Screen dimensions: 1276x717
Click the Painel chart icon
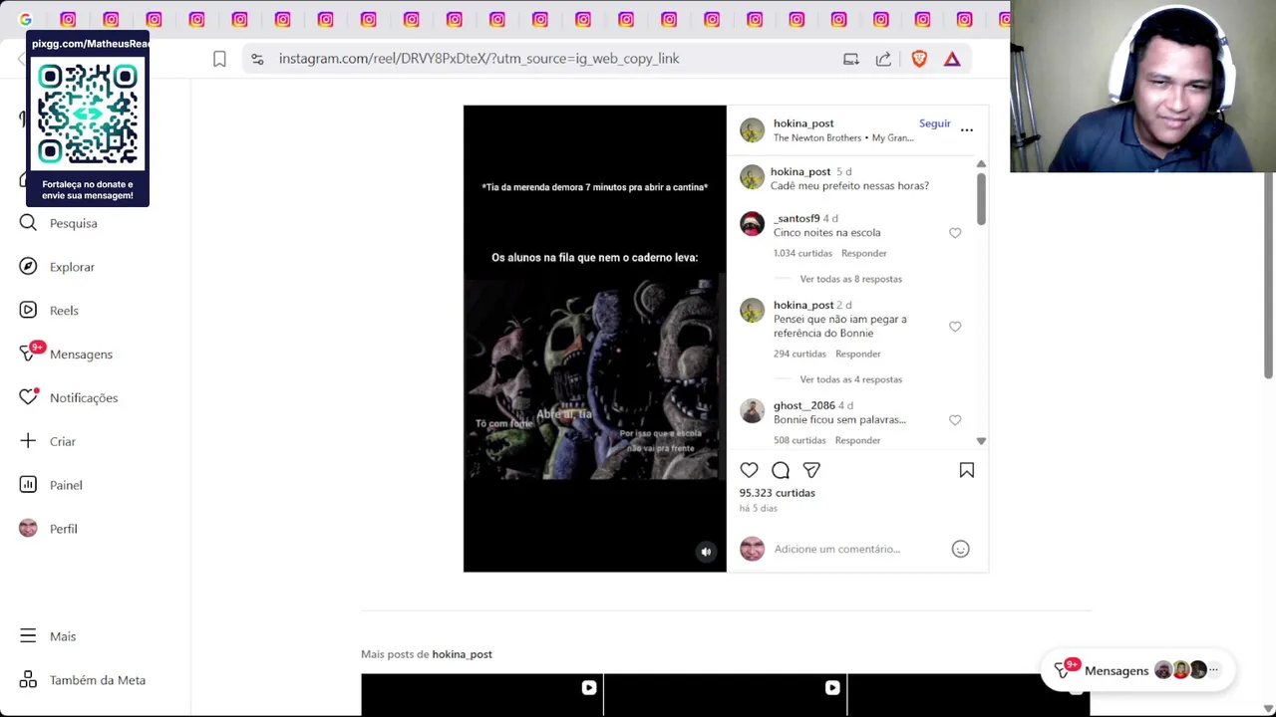(28, 485)
